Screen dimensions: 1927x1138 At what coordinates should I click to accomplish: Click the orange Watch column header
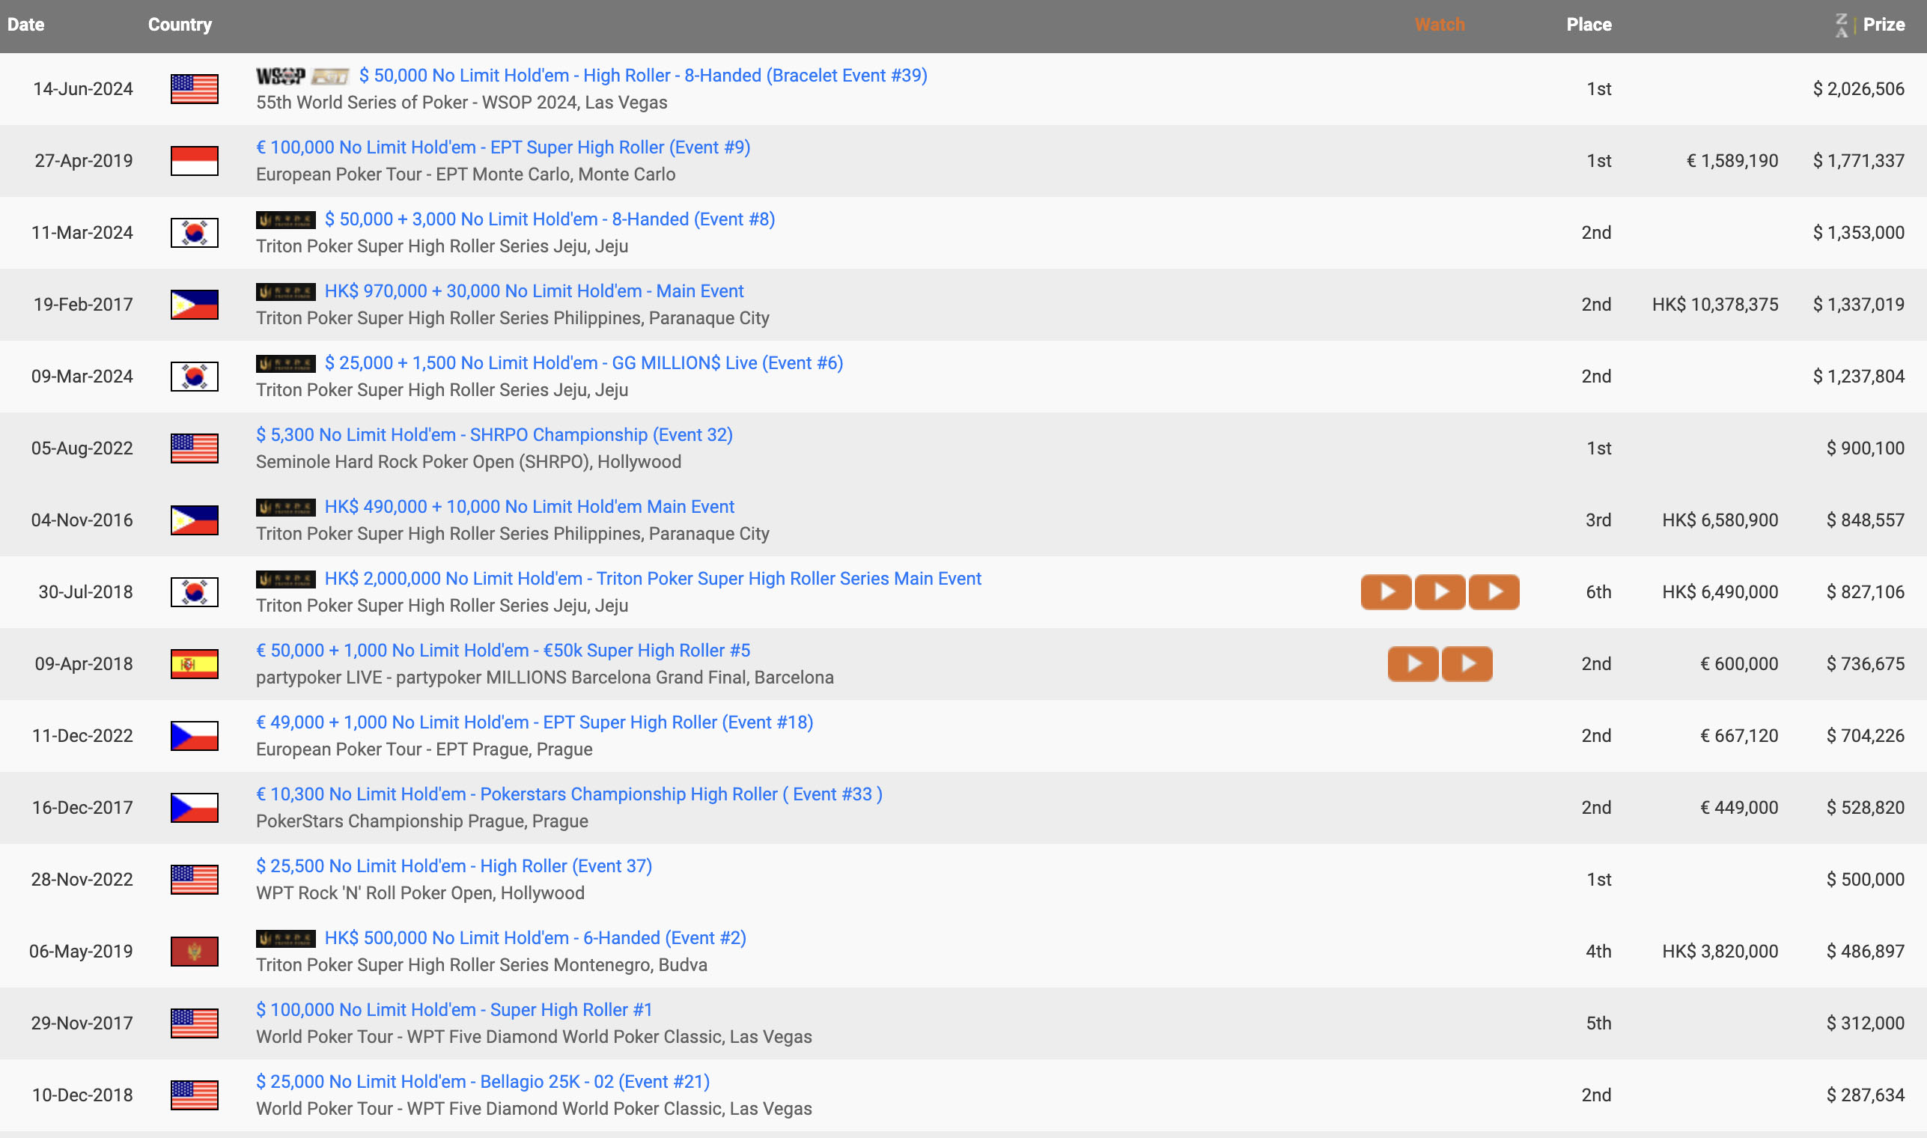click(x=1440, y=25)
